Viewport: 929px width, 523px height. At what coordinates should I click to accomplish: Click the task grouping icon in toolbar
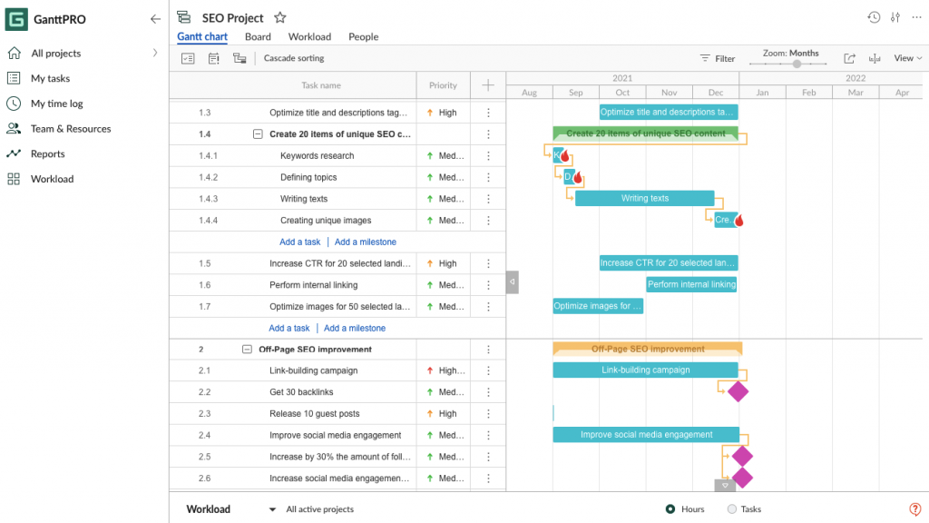[x=239, y=57]
